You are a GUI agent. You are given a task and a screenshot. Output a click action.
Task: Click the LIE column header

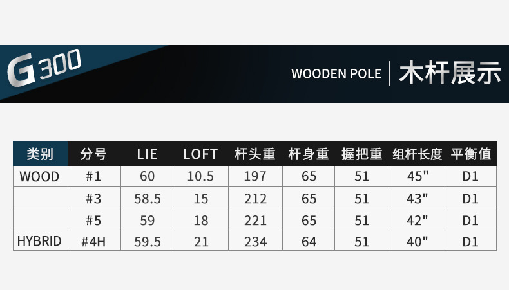[x=147, y=154]
